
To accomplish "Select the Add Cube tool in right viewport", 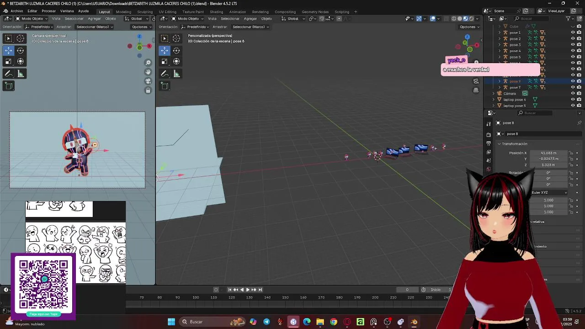I will coord(165,85).
